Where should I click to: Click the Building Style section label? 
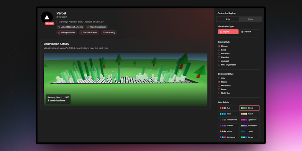[x=224, y=42]
